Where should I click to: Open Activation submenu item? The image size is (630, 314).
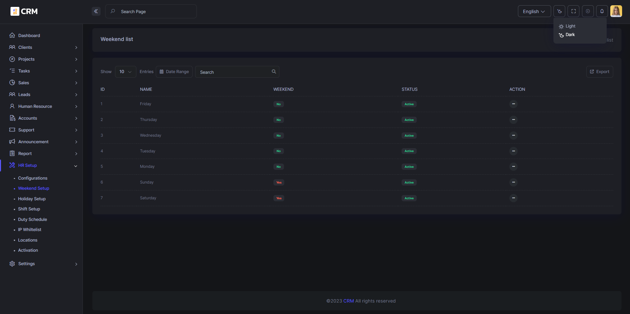28,250
